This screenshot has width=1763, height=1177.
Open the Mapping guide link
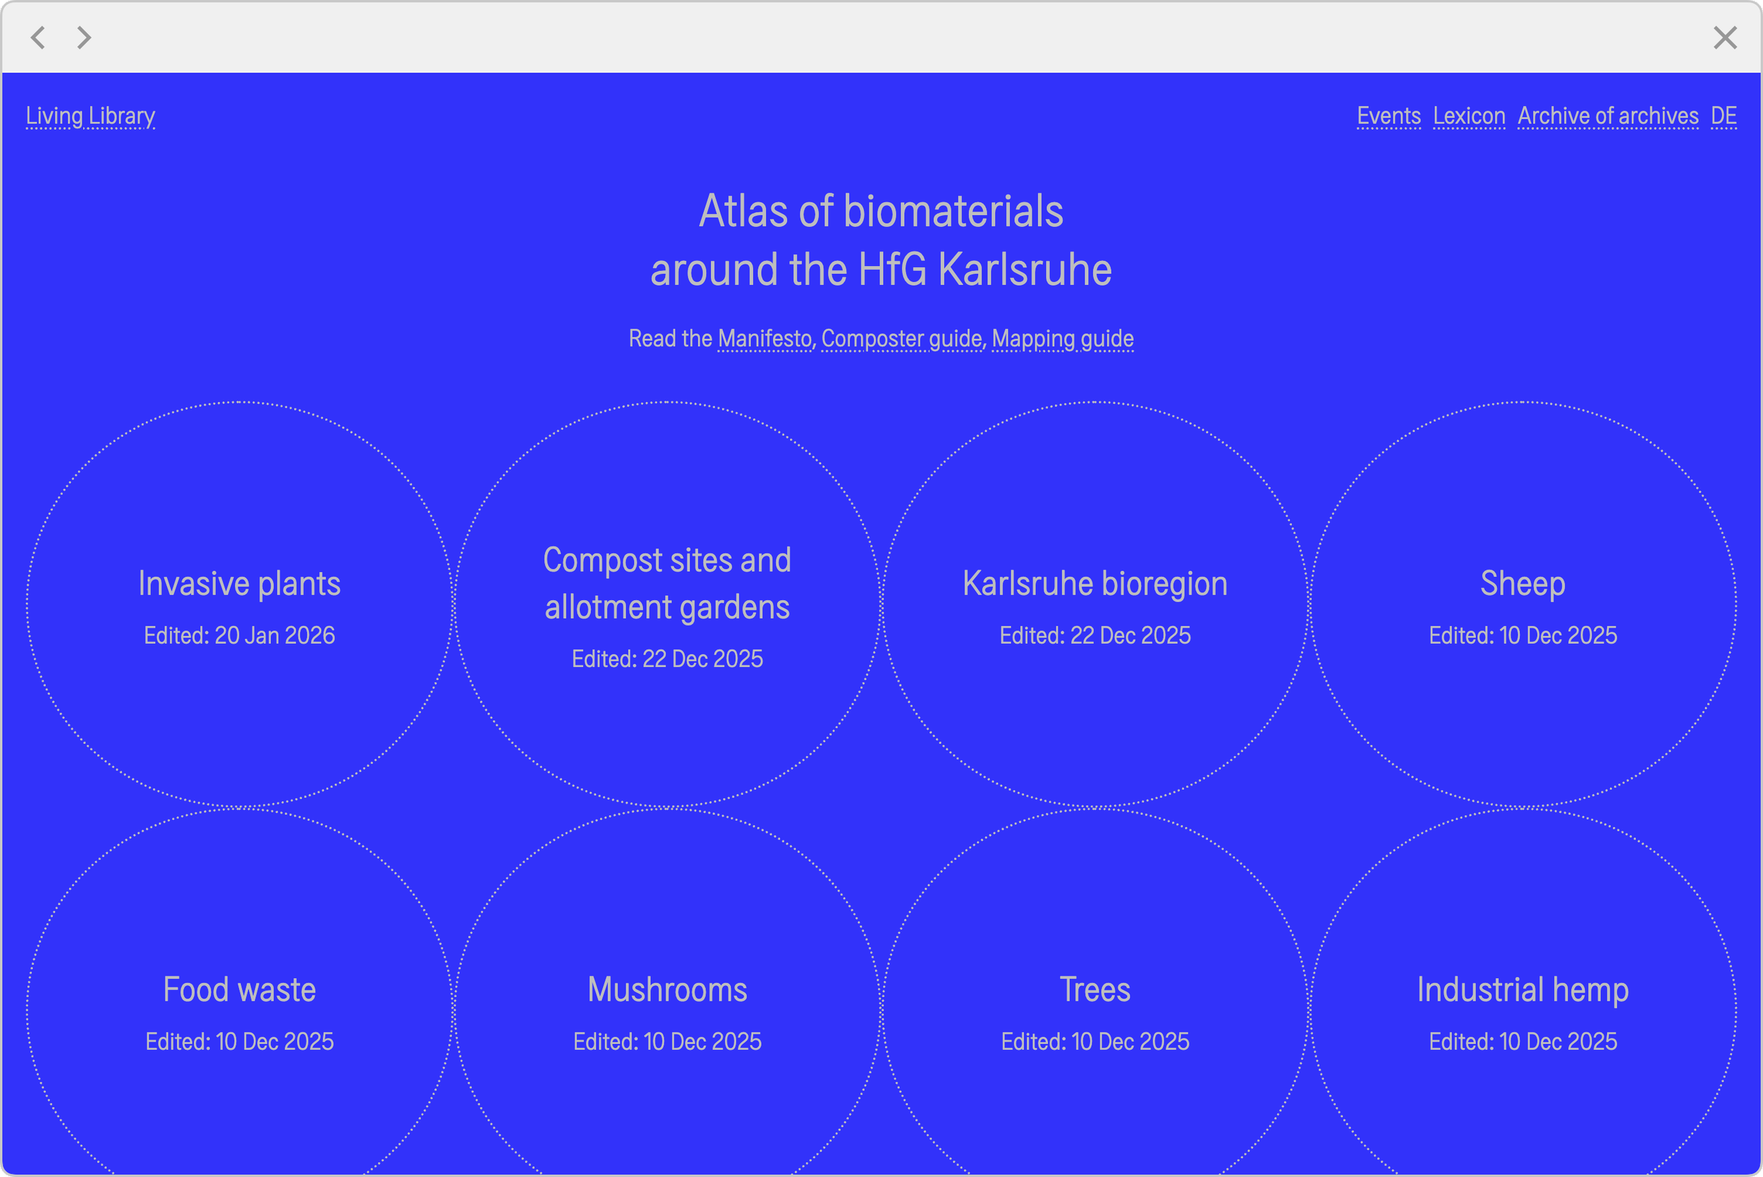(1062, 339)
